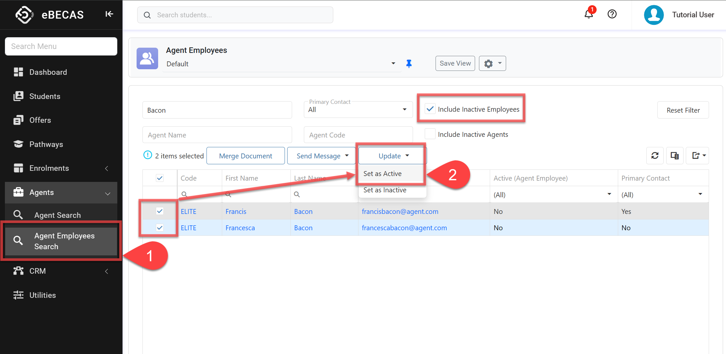Screen dimensions: 726x354
Task: Enable Include Inactive Agents checkbox
Action: pyautogui.click(x=430, y=134)
